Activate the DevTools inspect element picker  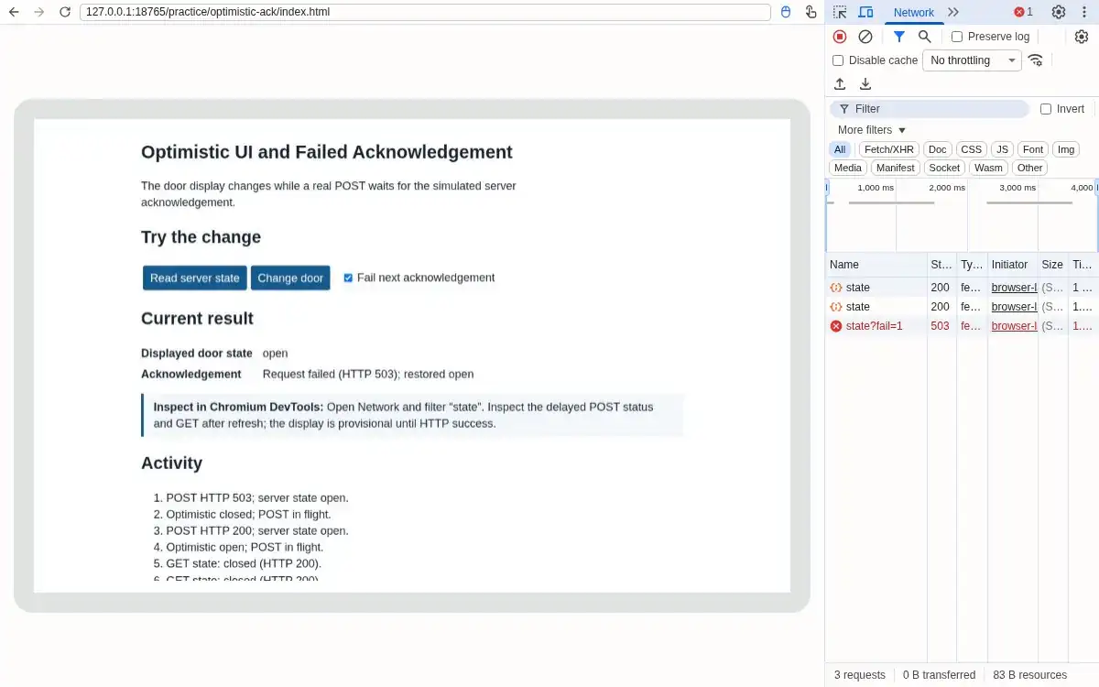840,12
